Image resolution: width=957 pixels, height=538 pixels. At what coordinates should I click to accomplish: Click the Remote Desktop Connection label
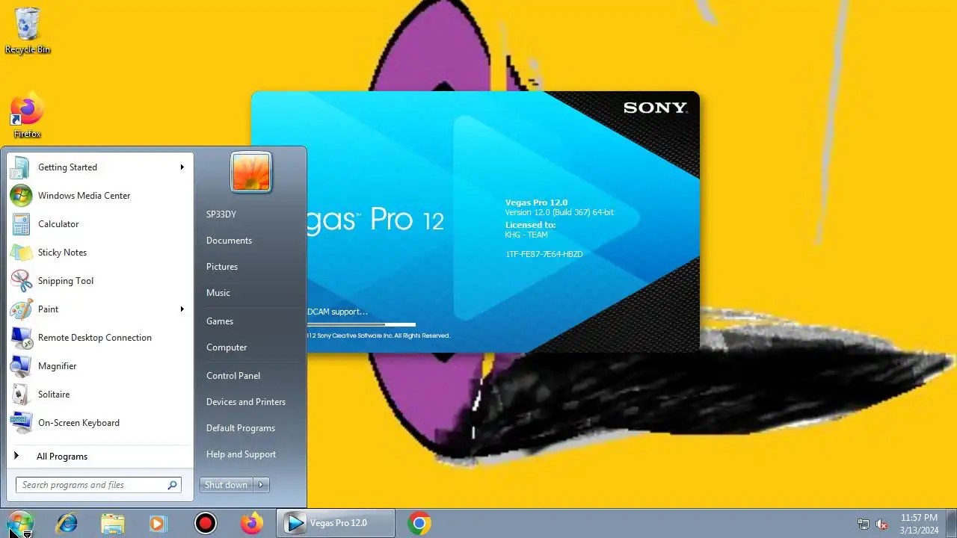tap(95, 338)
